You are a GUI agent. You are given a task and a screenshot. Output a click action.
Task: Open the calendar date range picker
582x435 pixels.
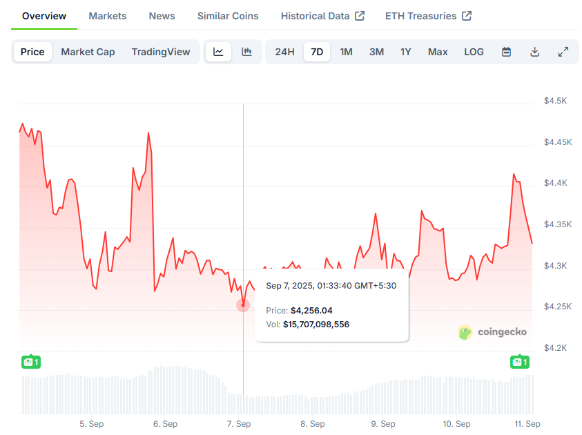pyautogui.click(x=506, y=52)
